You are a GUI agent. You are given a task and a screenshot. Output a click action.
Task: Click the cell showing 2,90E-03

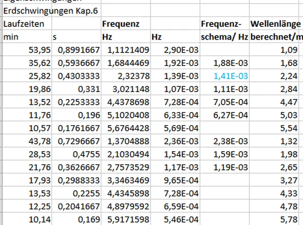(x=175, y=50)
